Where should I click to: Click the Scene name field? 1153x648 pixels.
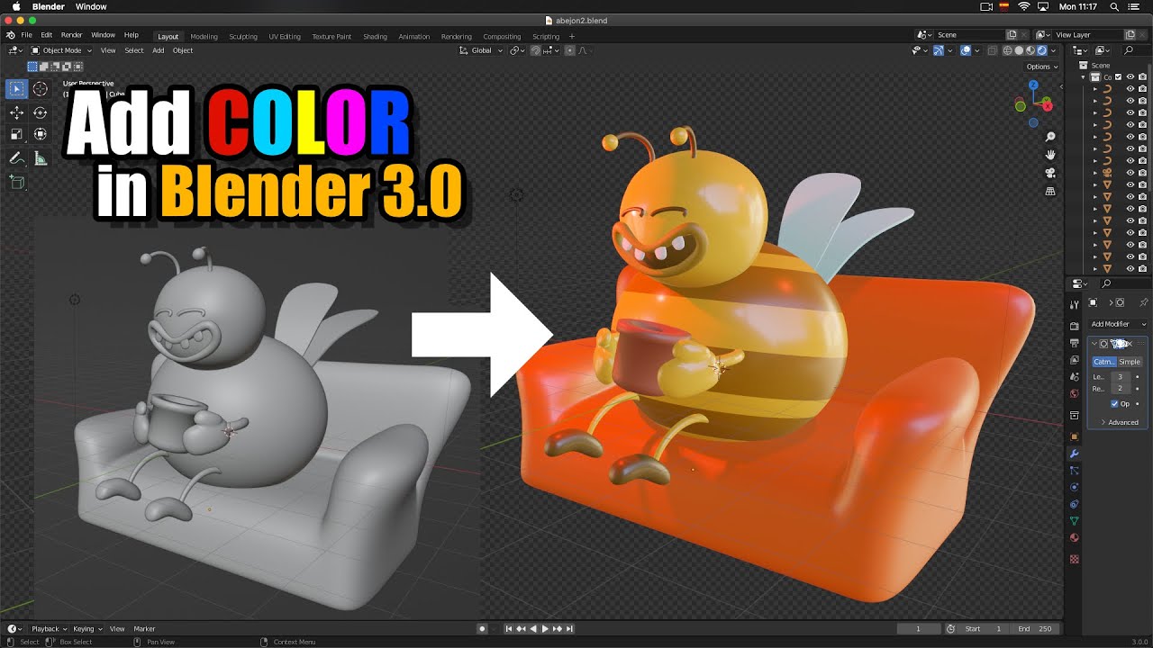click(x=971, y=35)
